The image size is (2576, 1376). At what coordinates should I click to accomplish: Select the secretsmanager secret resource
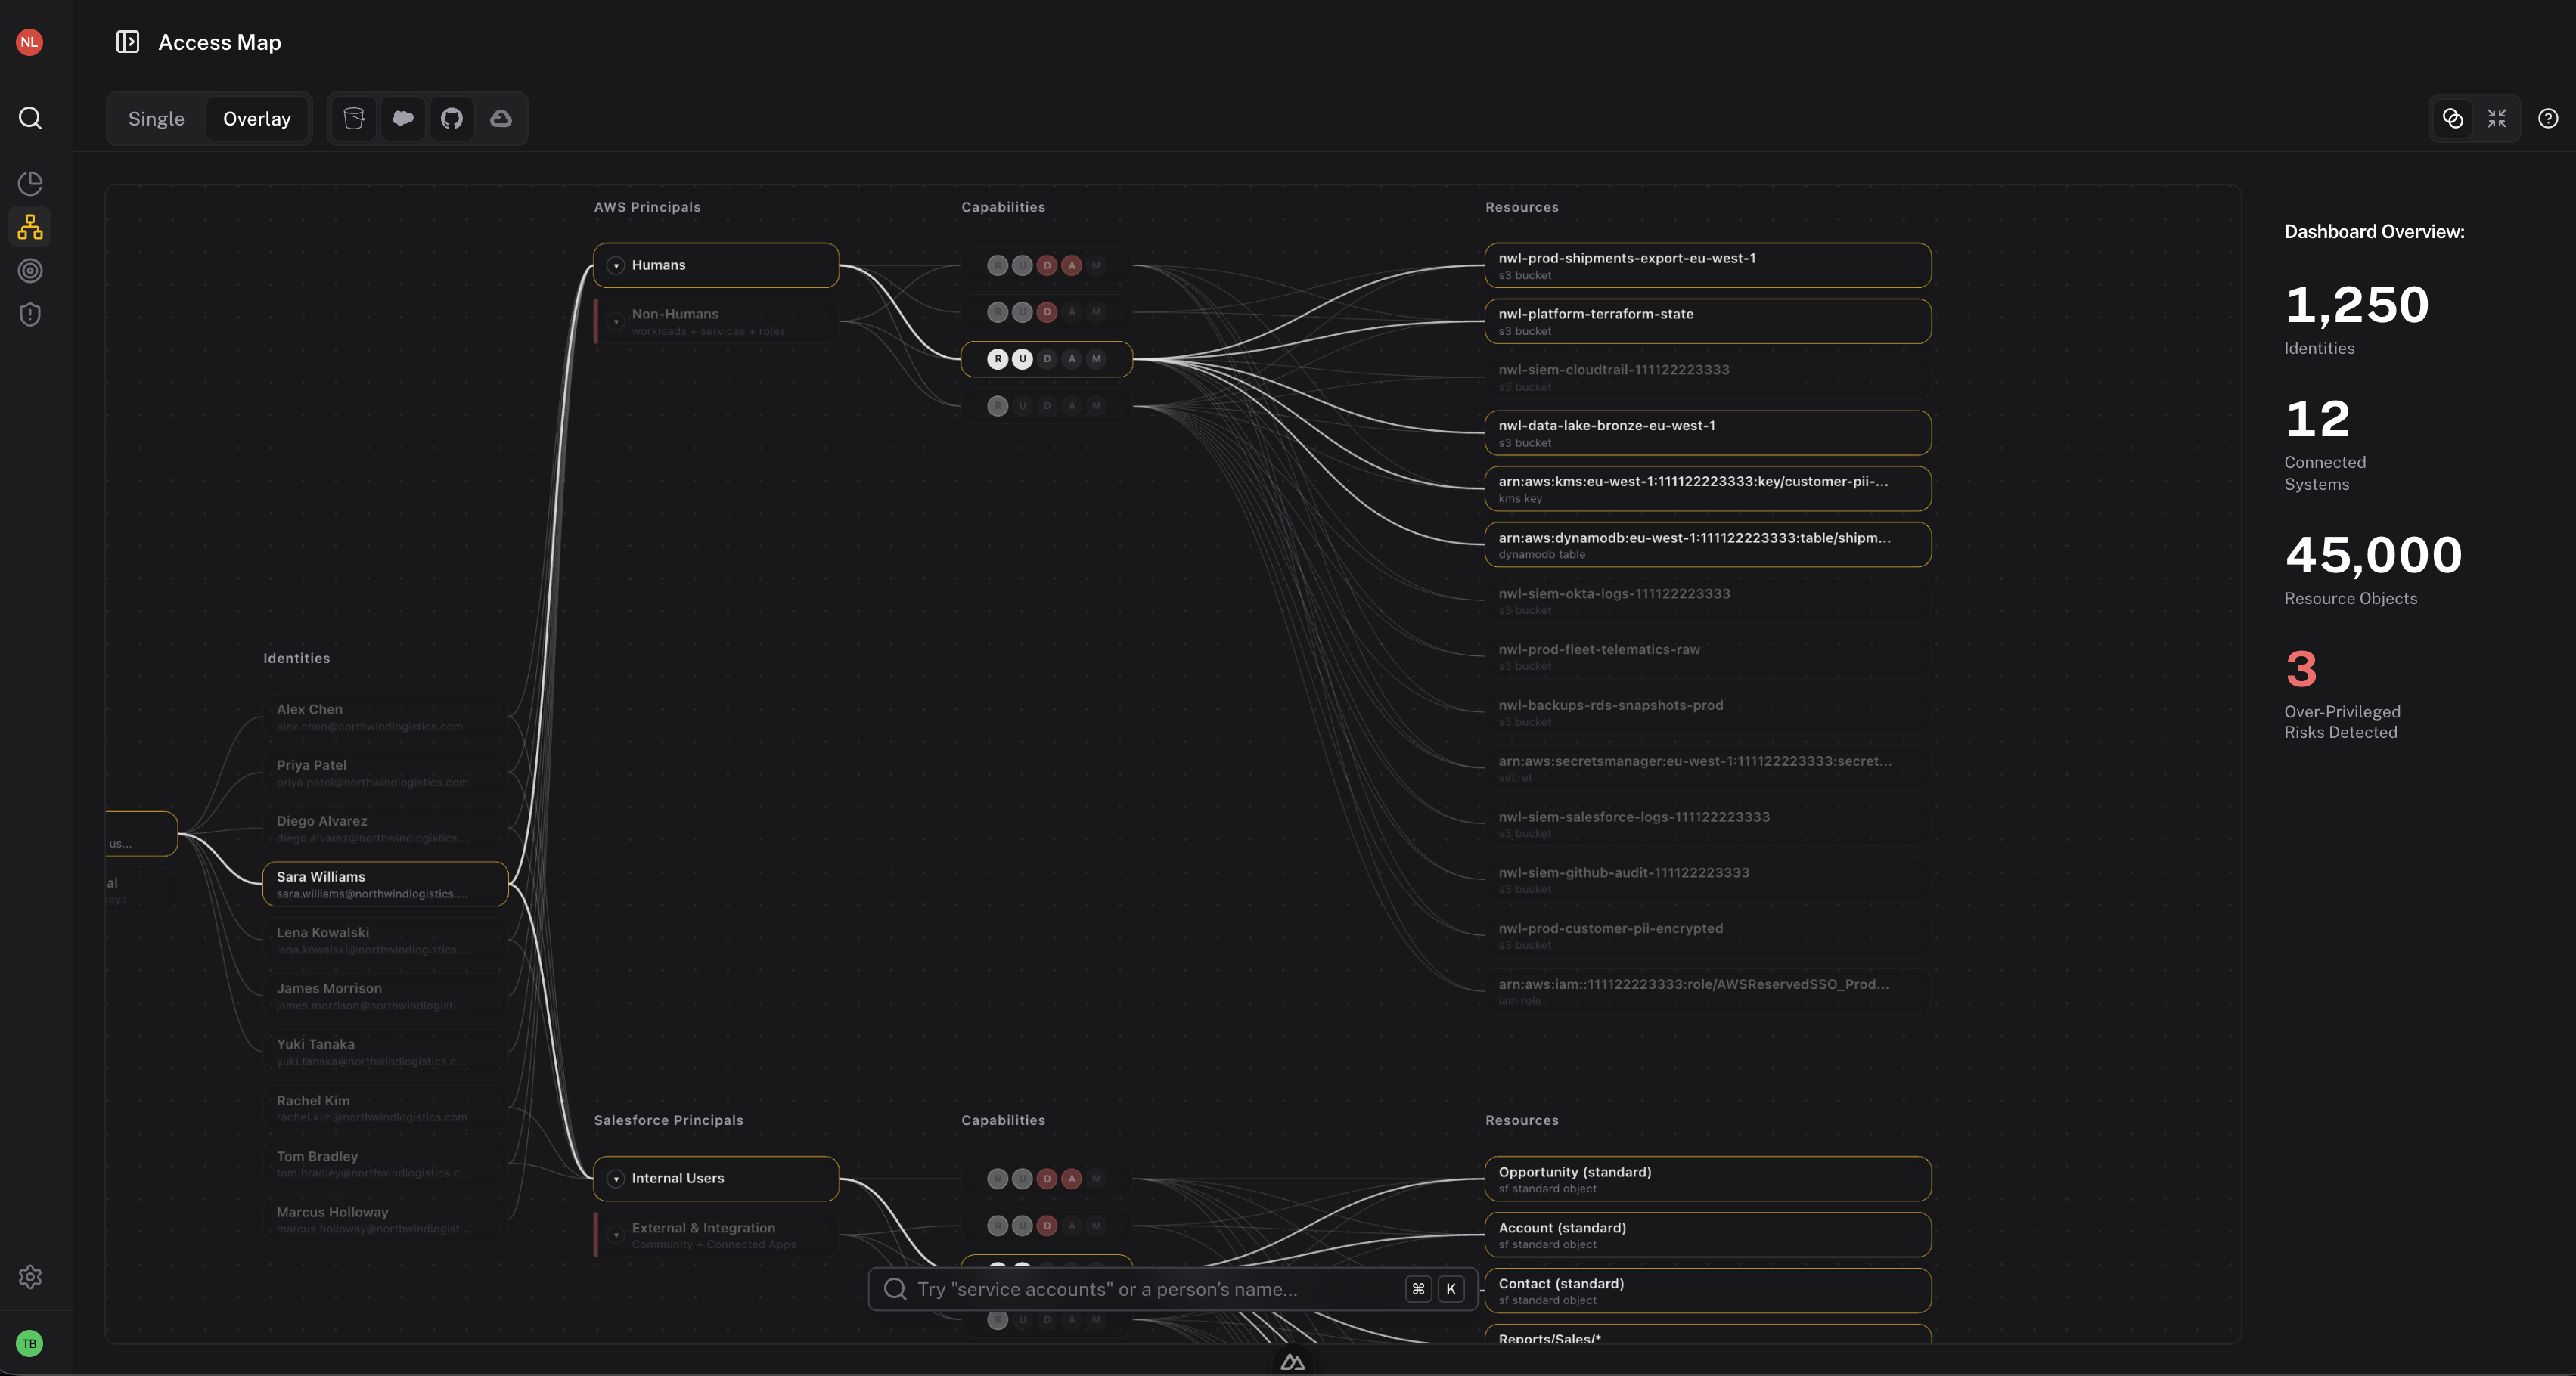pyautogui.click(x=1707, y=769)
